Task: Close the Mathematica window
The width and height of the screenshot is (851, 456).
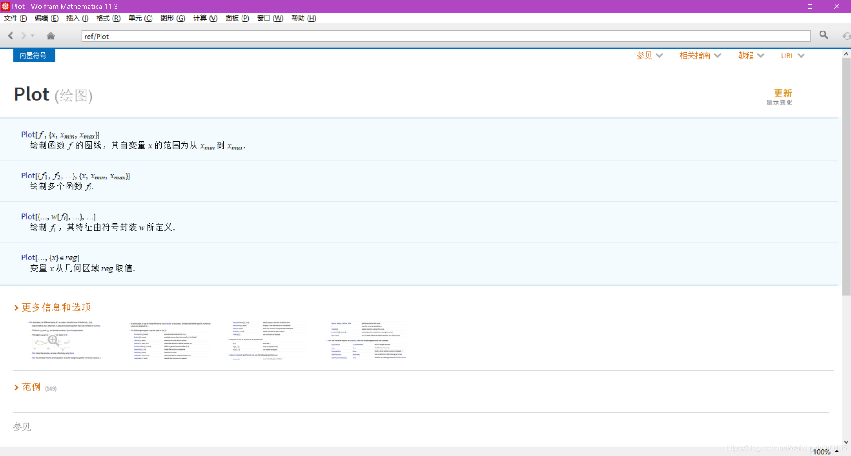Action: pos(837,6)
